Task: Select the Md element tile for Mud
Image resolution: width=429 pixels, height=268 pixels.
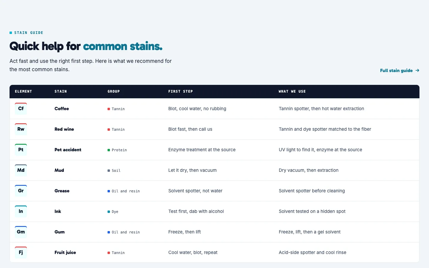Action: pos(21,170)
